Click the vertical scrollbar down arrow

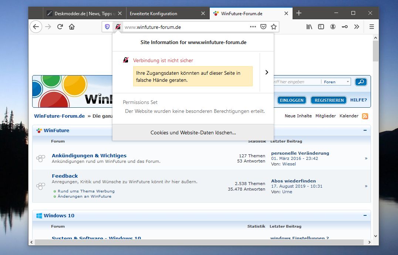(x=375, y=236)
